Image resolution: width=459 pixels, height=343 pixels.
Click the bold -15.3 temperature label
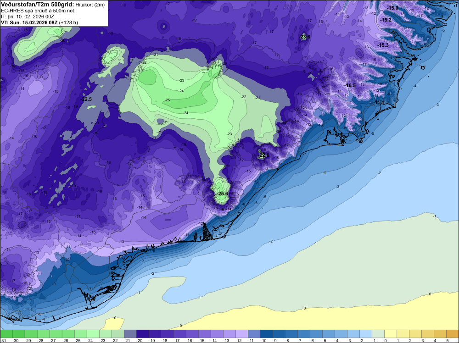(x=383, y=45)
